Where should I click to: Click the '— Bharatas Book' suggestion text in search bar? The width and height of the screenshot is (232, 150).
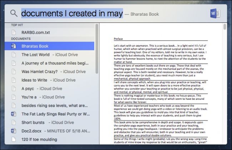[142, 14]
